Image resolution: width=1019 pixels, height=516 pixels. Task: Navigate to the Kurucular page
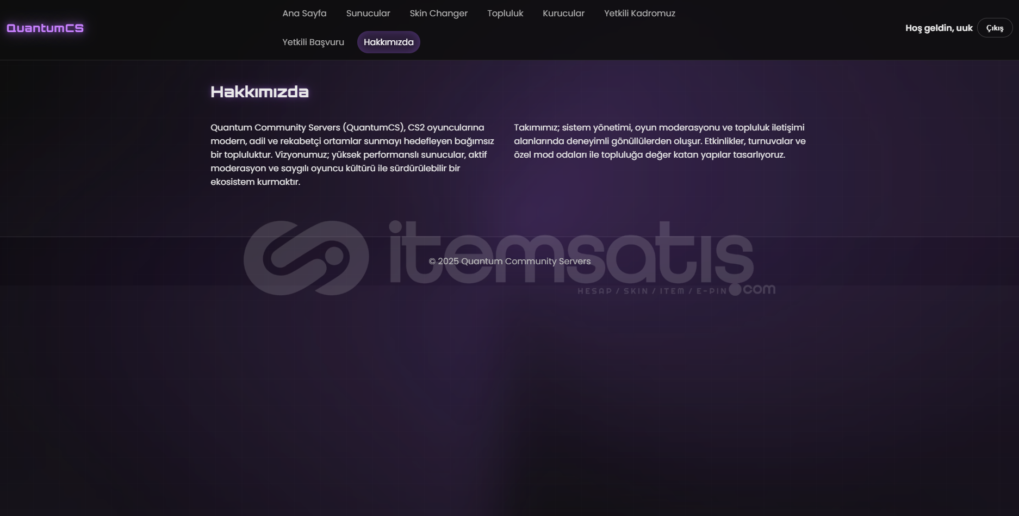click(563, 14)
